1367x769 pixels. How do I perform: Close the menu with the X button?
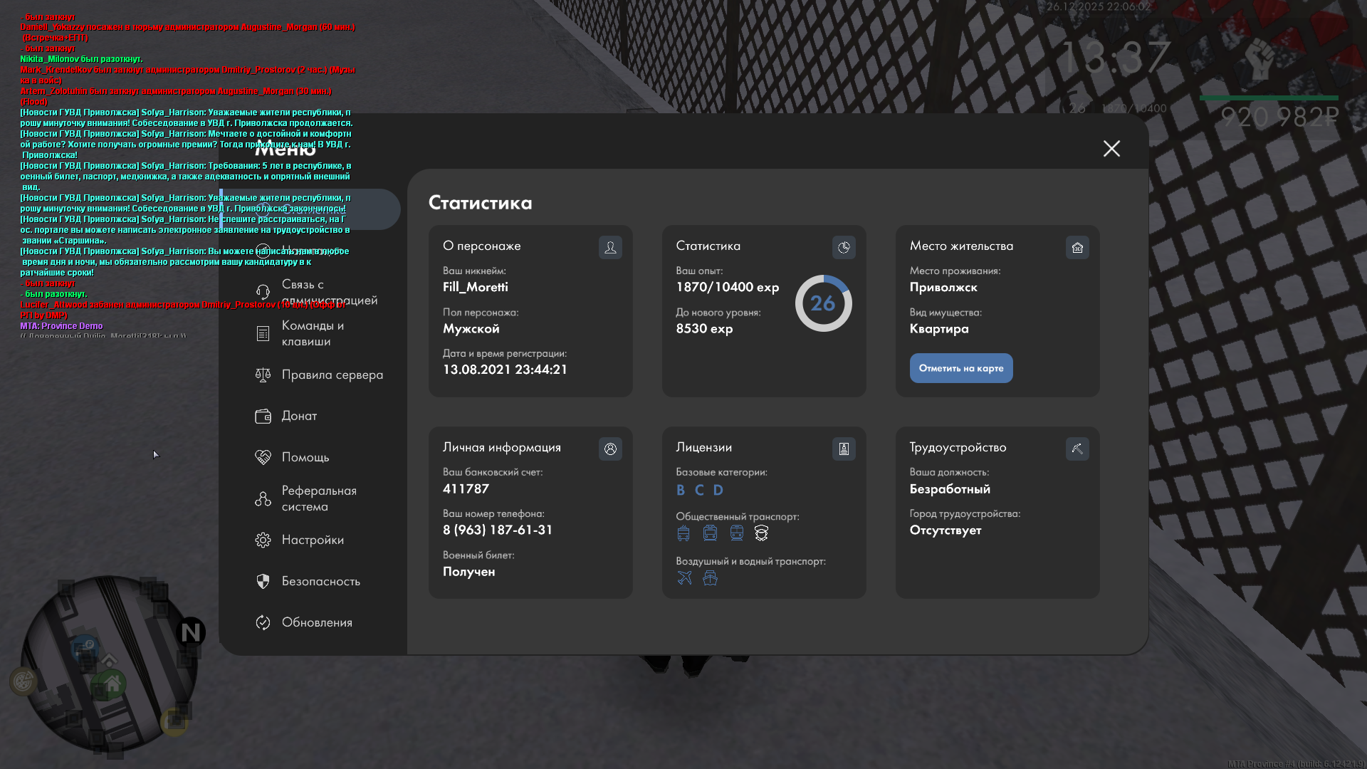pyautogui.click(x=1111, y=148)
